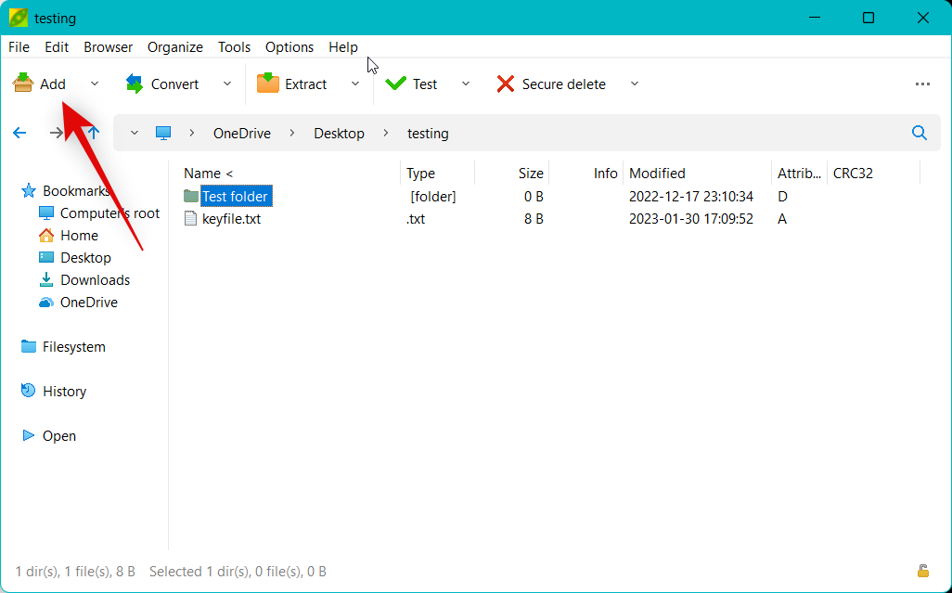Click the padlock icon in status bar

(x=923, y=571)
